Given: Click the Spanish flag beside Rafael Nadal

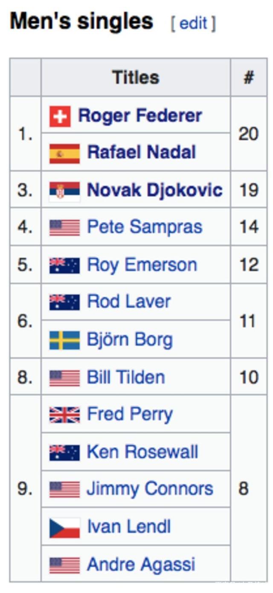Looking at the screenshot, I should point(64,153).
